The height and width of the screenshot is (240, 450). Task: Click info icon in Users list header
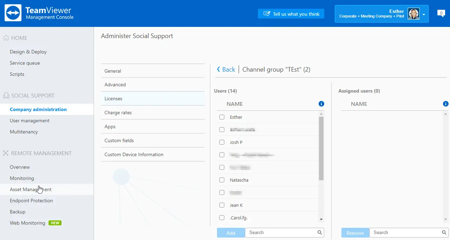pyautogui.click(x=321, y=104)
